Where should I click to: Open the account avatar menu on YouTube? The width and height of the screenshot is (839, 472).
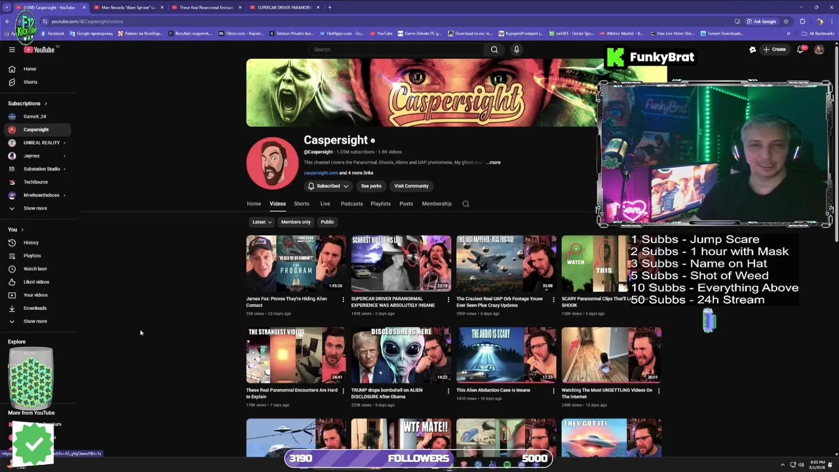pyautogui.click(x=819, y=49)
